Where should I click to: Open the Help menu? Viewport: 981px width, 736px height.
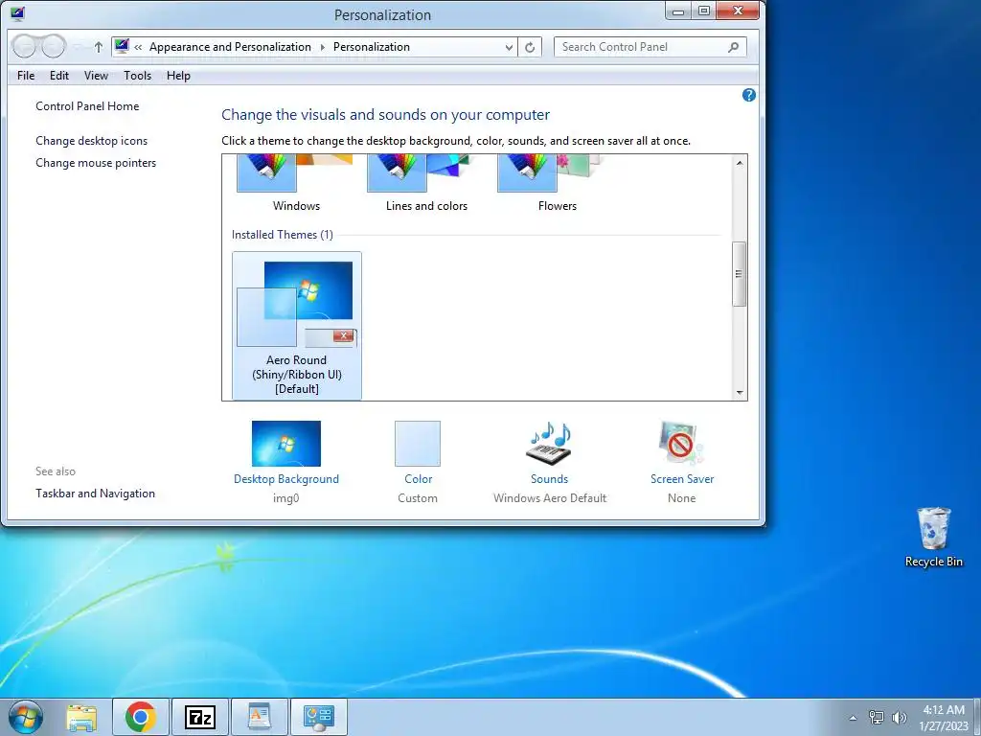178,76
